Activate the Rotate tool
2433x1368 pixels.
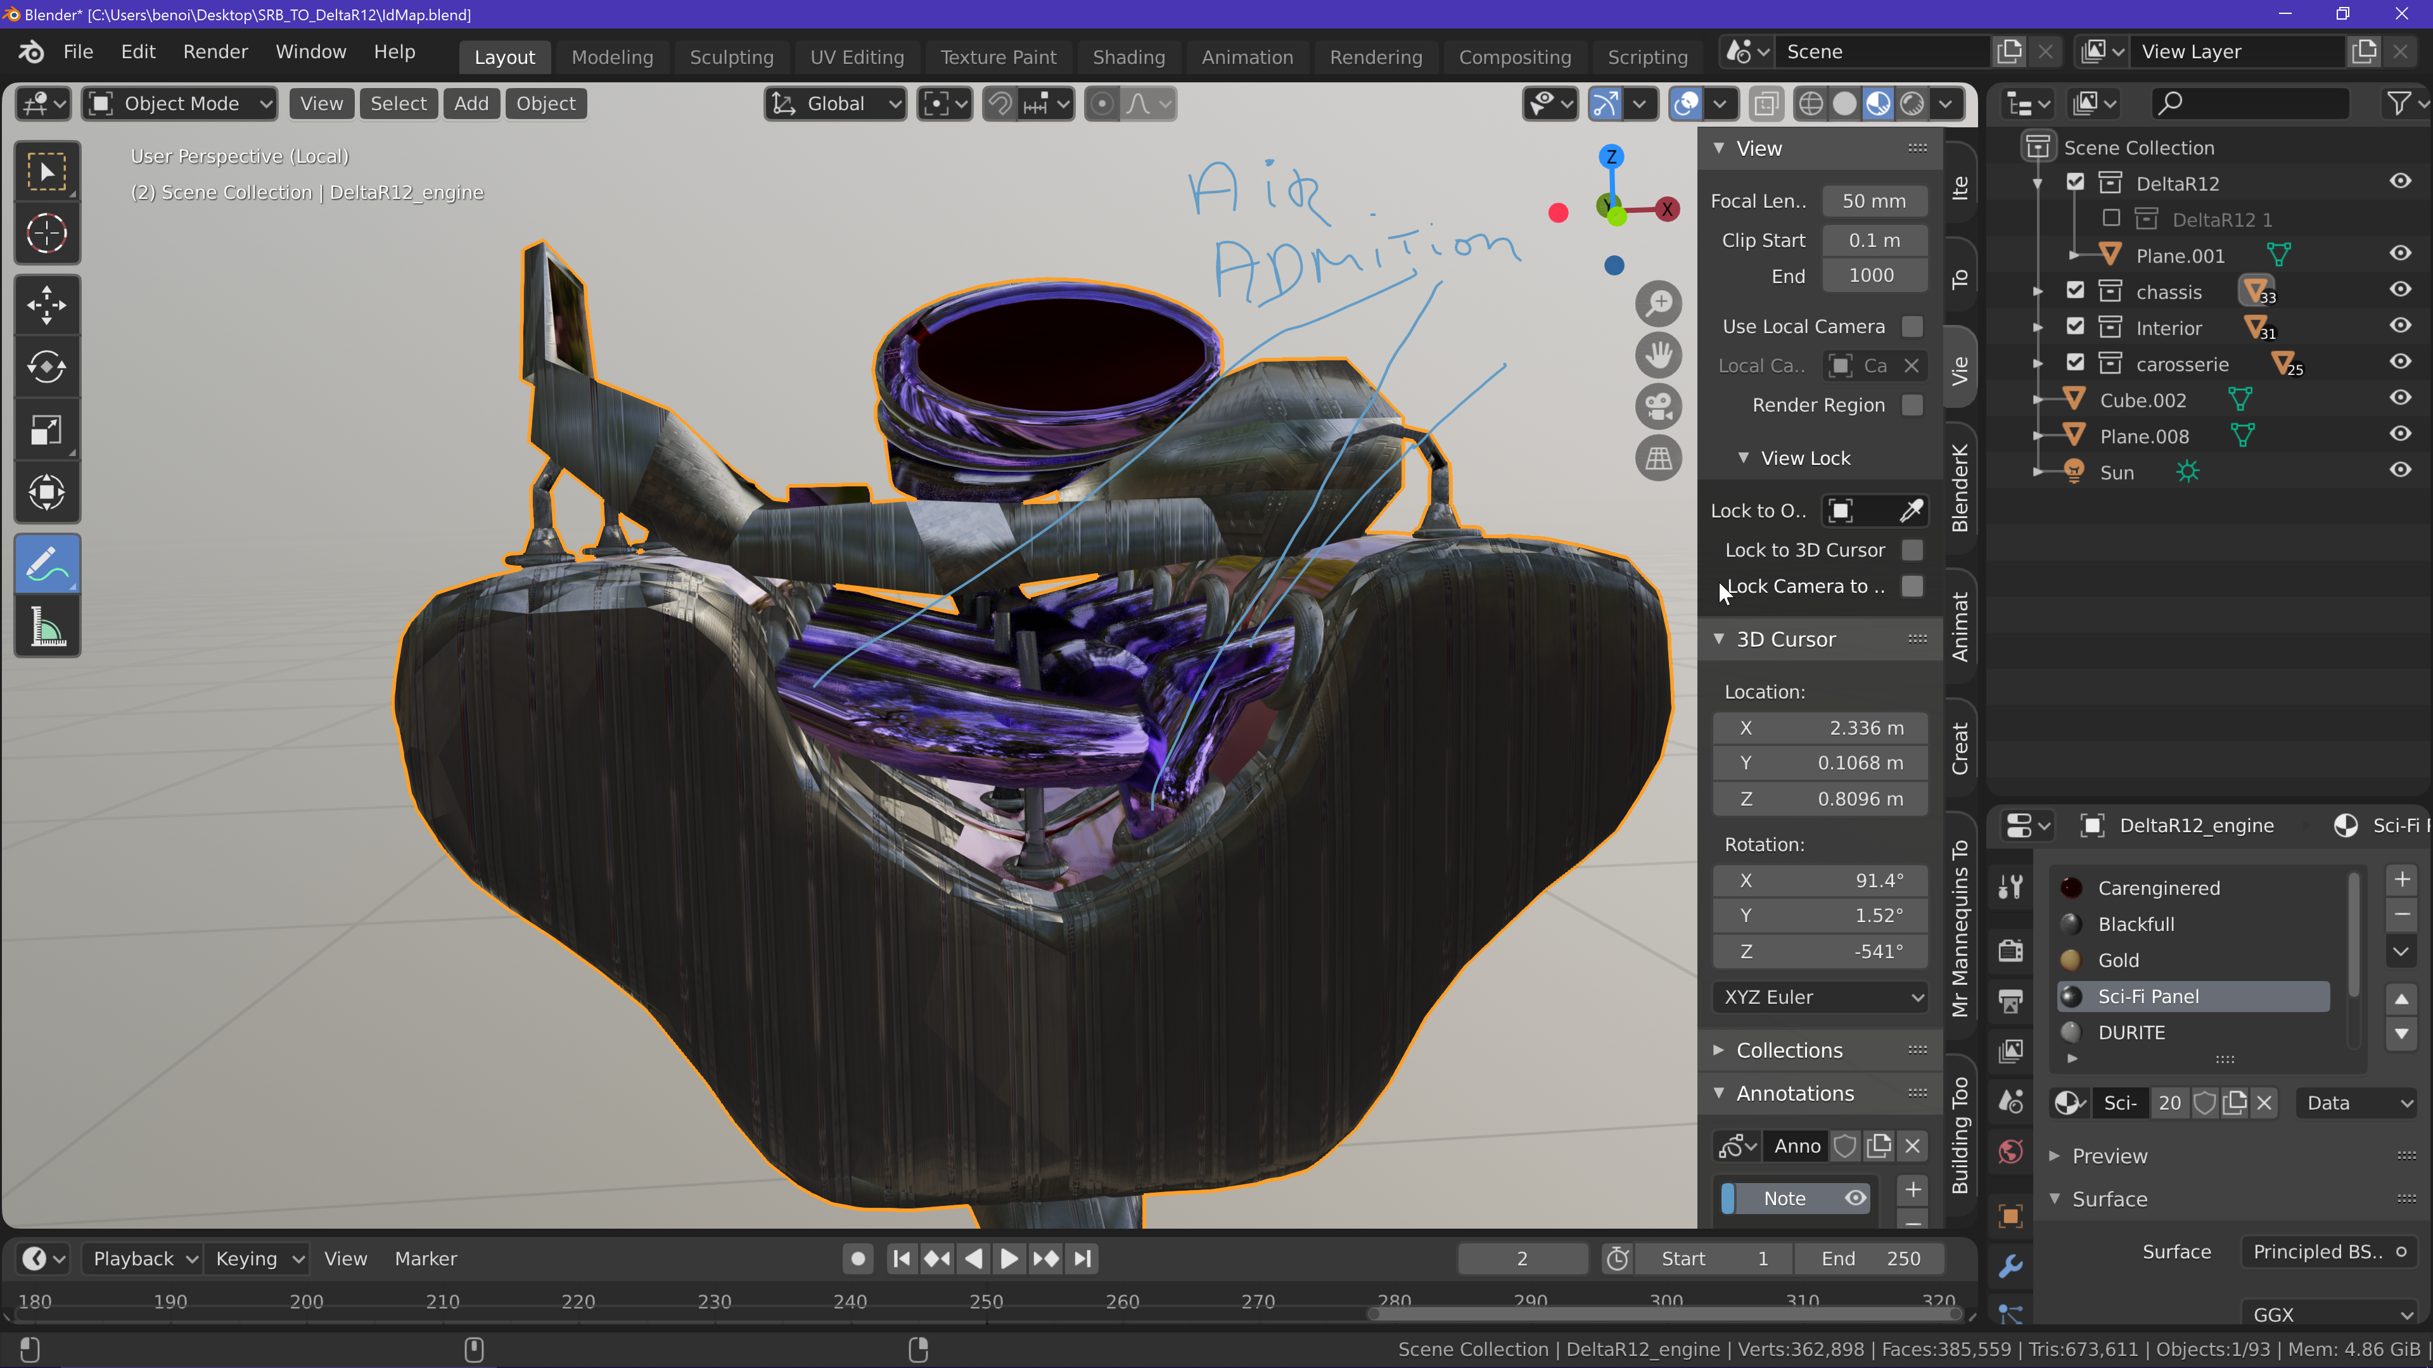[x=46, y=367]
